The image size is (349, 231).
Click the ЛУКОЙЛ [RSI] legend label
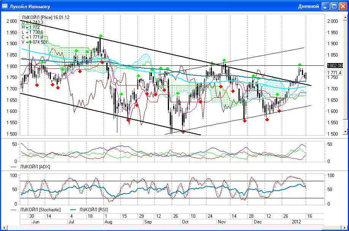click(93, 210)
